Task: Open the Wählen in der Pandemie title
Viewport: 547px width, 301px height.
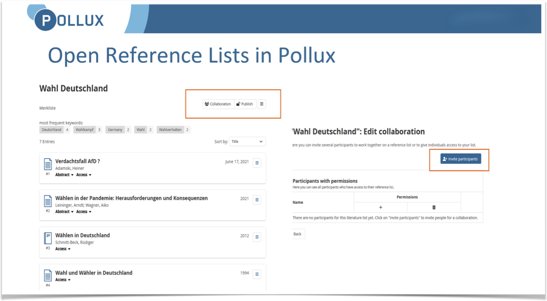Action: pos(131,198)
